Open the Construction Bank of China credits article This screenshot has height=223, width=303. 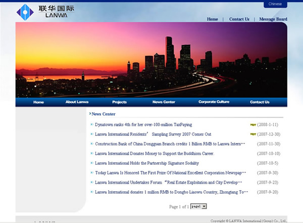[x=170, y=144]
